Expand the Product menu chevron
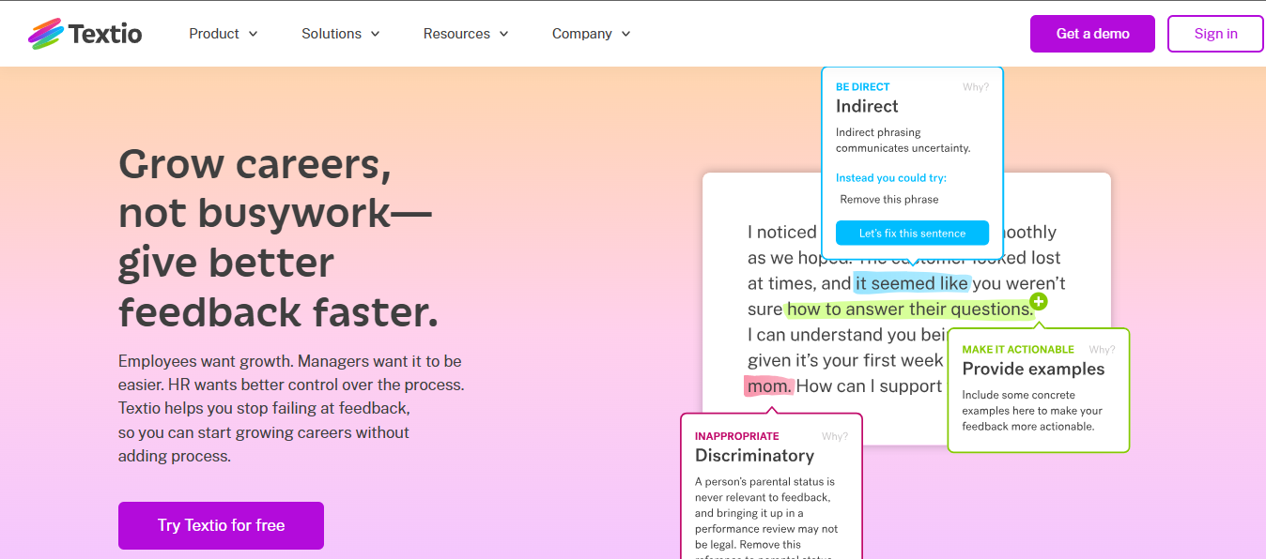 point(253,34)
